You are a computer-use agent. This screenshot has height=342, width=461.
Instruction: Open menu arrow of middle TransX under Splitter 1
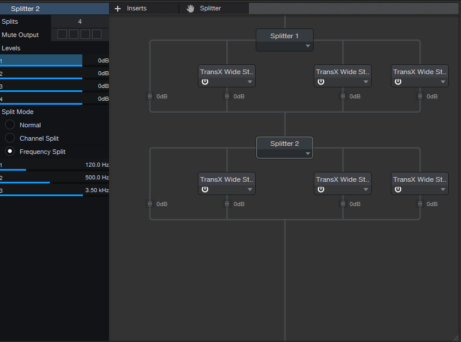(x=366, y=82)
